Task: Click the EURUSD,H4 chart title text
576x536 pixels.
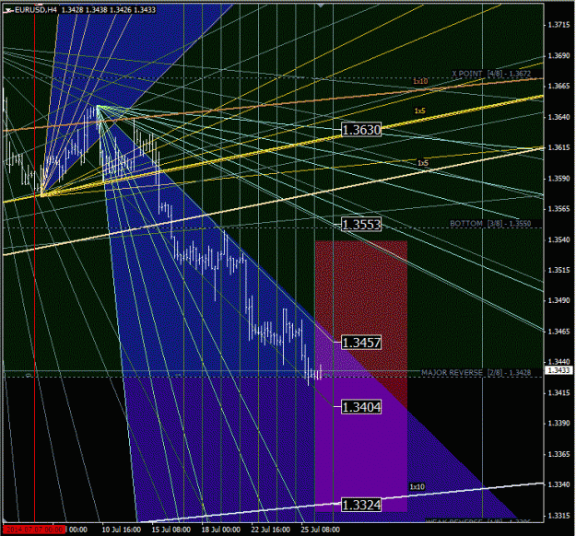Action: click(x=36, y=10)
